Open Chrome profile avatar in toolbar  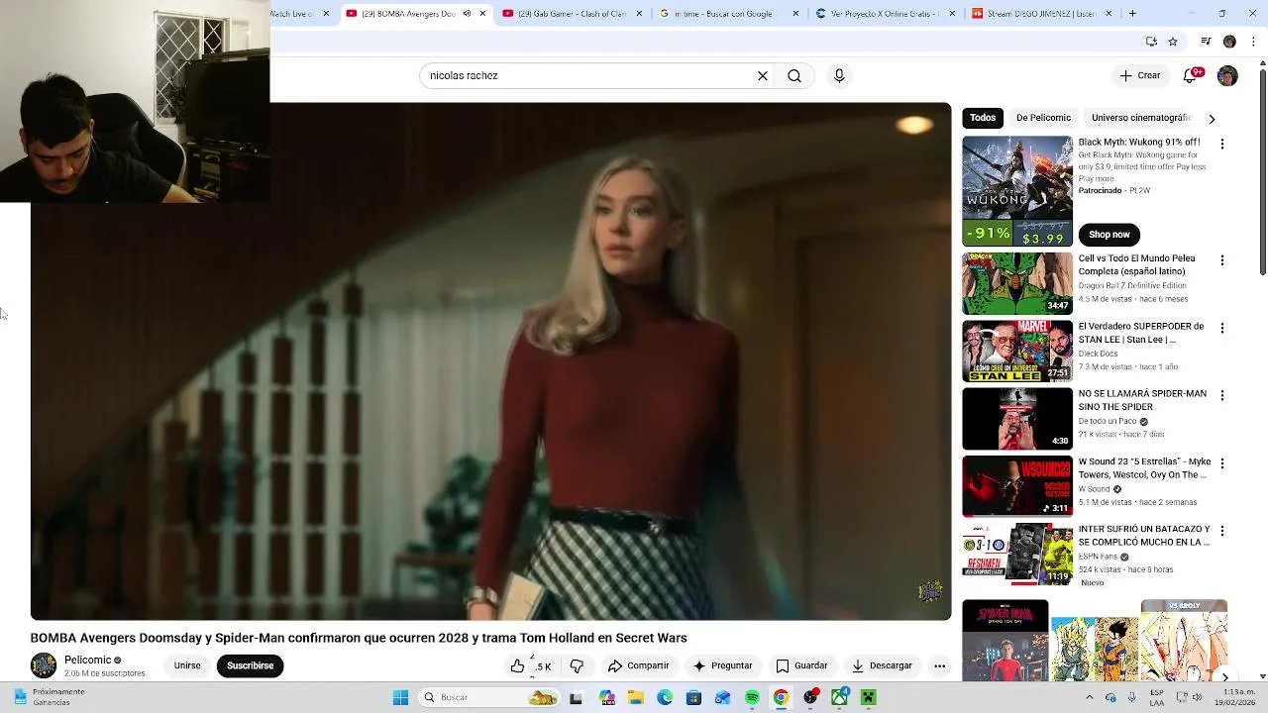[x=1229, y=42]
